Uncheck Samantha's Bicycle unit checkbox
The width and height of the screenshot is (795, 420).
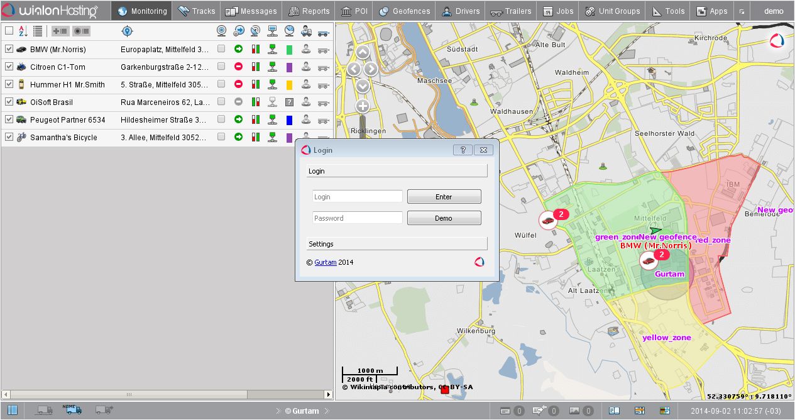click(x=9, y=137)
